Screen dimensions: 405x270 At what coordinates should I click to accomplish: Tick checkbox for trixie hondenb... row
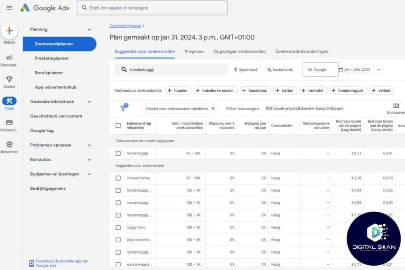click(x=118, y=240)
